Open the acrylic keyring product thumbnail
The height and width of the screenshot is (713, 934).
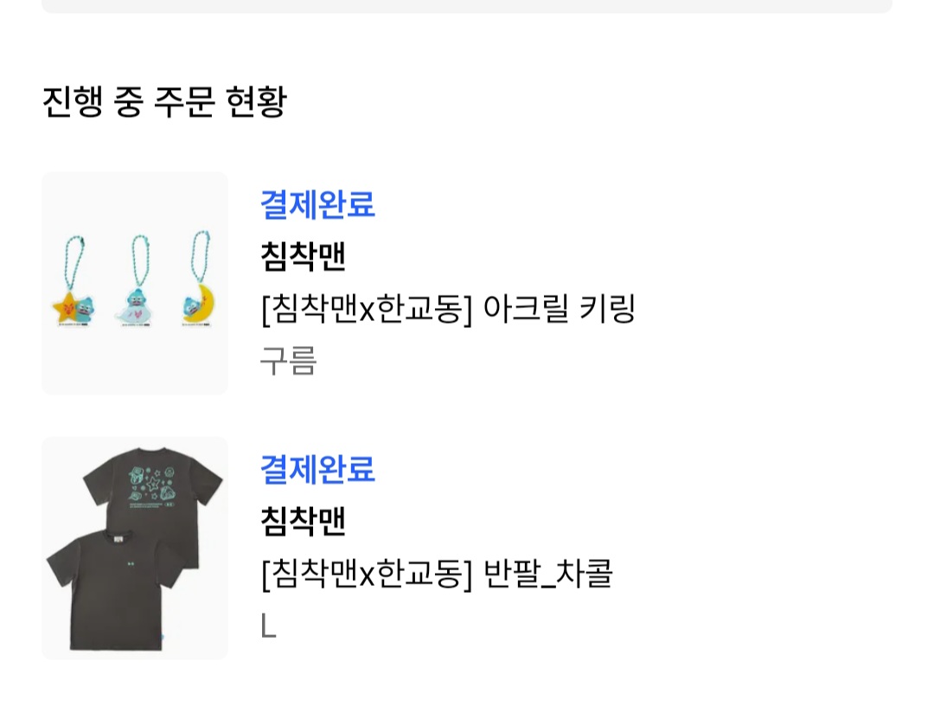(135, 283)
